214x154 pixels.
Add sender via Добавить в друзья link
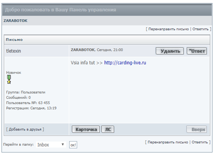coord(25,129)
